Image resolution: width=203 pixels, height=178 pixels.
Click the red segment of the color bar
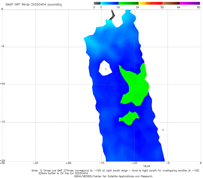(157, 3)
